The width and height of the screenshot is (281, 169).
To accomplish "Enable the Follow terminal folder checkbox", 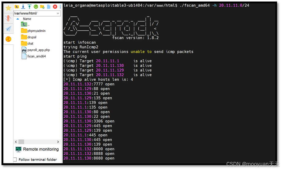I will 15,160.
